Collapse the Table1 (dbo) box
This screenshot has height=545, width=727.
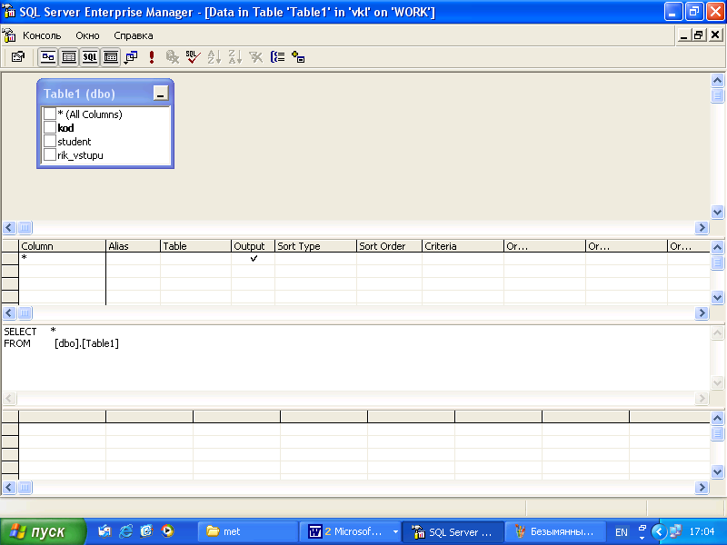[x=161, y=94]
